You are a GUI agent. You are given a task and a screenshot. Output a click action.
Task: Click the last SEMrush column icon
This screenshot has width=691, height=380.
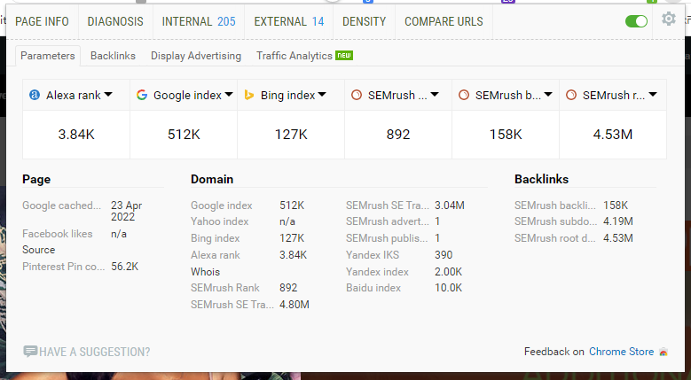tap(571, 95)
